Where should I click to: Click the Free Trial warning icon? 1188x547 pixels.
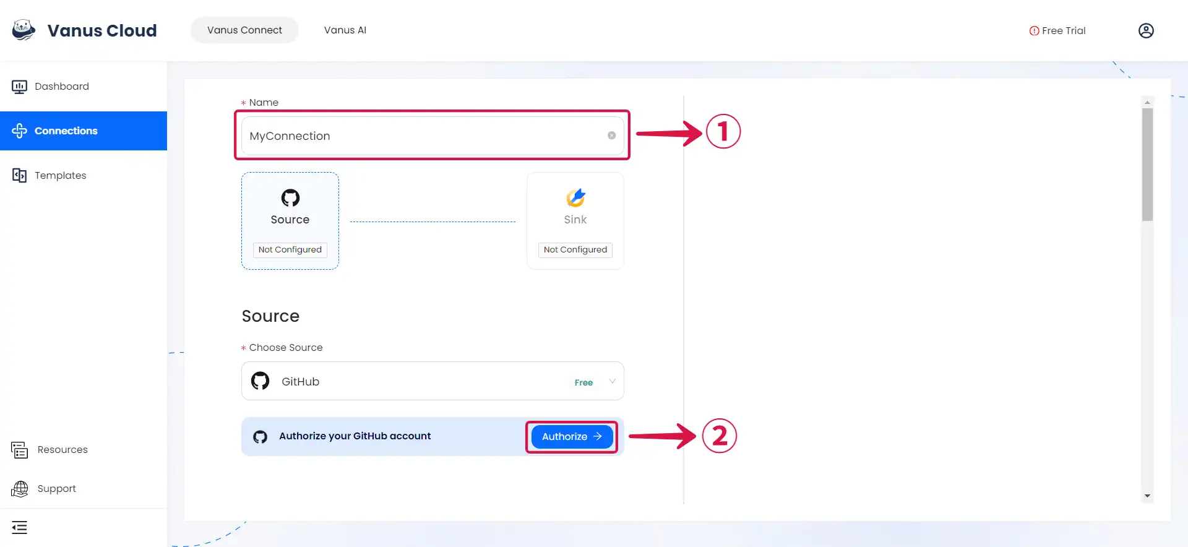[x=1034, y=31]
